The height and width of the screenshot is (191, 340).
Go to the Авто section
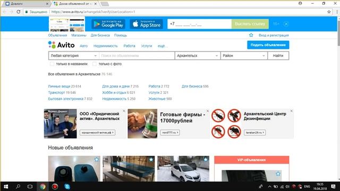pyautogui.click(x=84, y=46)
